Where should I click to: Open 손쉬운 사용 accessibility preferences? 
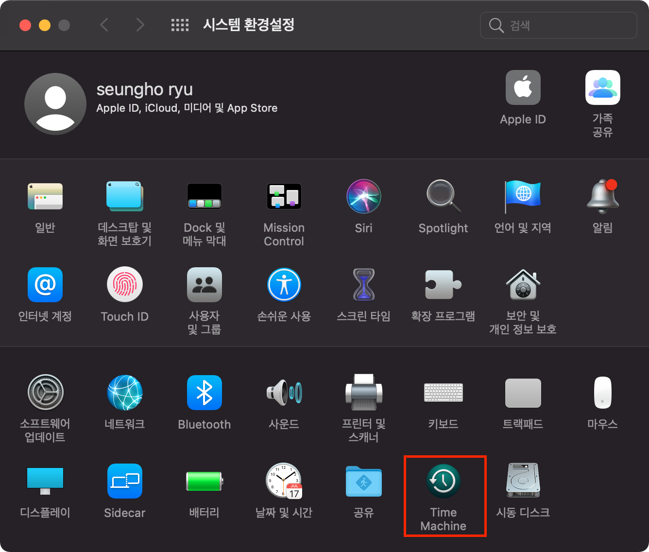(284, 285)
